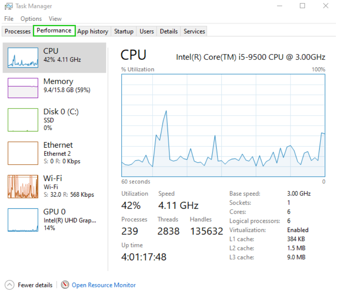Open the Options menu

(31, 19)
